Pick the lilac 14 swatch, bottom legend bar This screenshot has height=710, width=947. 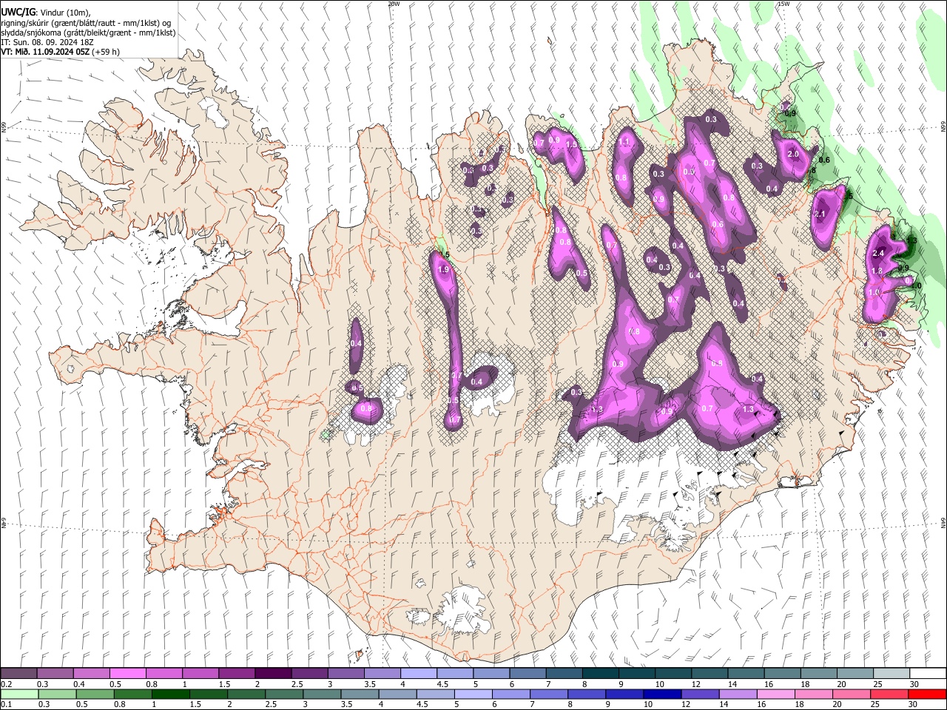pyautogui.click(x=738, y=694)
